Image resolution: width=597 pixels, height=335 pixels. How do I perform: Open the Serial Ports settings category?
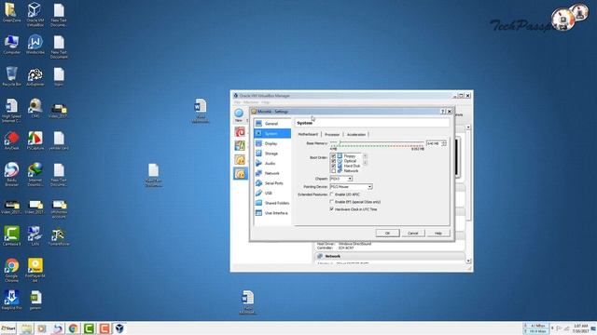pos(271,183)
